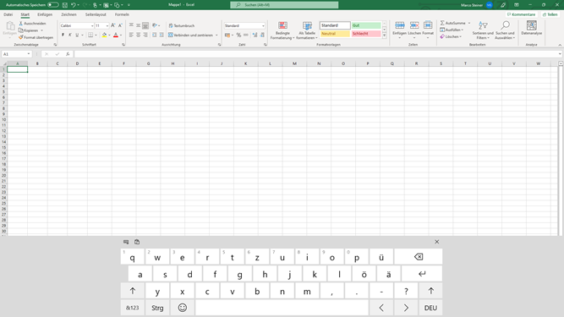Tap the Shift key left of the y key
Screen dimensions: 564x317
click(133, 291)
